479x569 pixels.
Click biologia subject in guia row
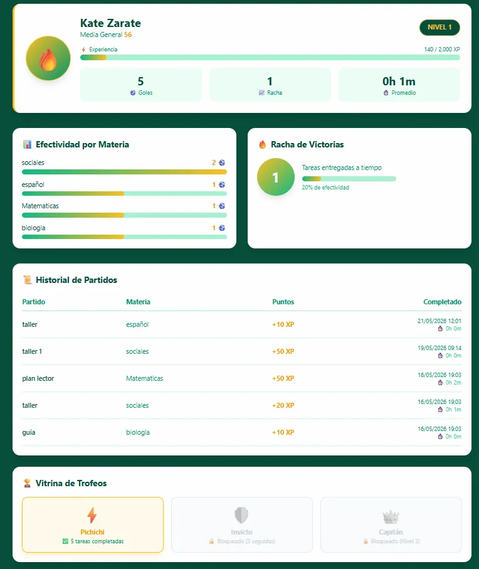click(x=138, y=433)
